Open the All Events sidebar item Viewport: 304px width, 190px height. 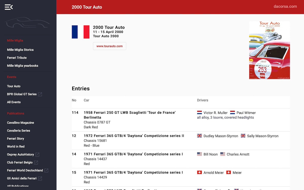point(14,102)
